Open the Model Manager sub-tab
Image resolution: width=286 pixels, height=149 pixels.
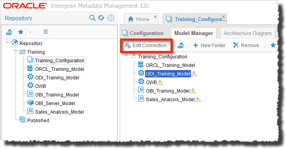click(x=194, y=33)
